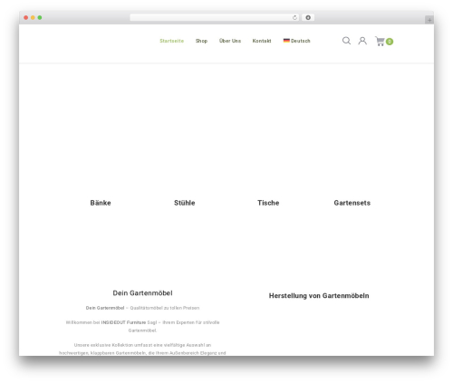The image size is (453, 383).
Task: Click the browser extension icon next to address bar
Action: coord(308,17)
